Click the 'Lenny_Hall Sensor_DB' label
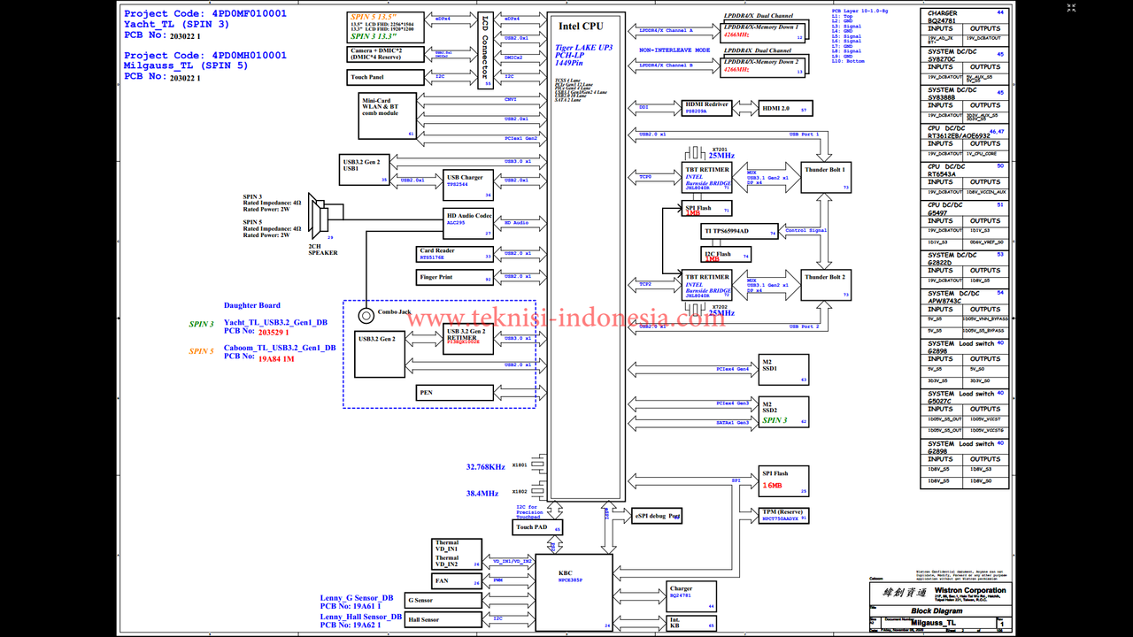Viewport: 1133px width, 637px height. point(361,617)
